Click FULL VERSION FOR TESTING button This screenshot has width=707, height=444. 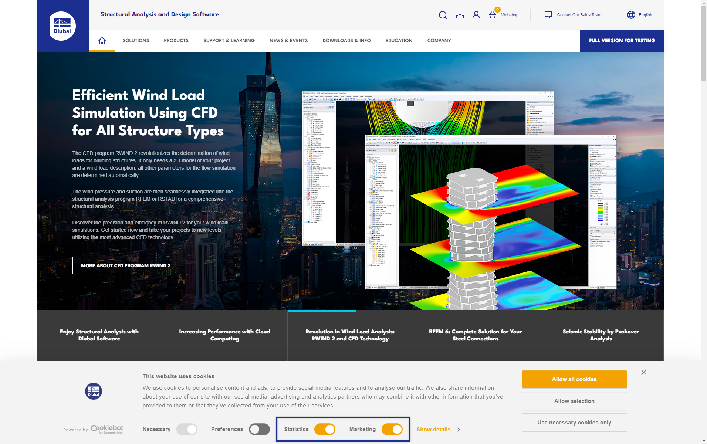click(622, 41)
